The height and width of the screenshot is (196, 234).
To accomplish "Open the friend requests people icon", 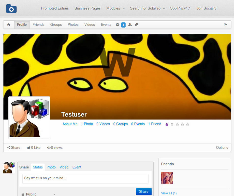I will pos(130,25).
